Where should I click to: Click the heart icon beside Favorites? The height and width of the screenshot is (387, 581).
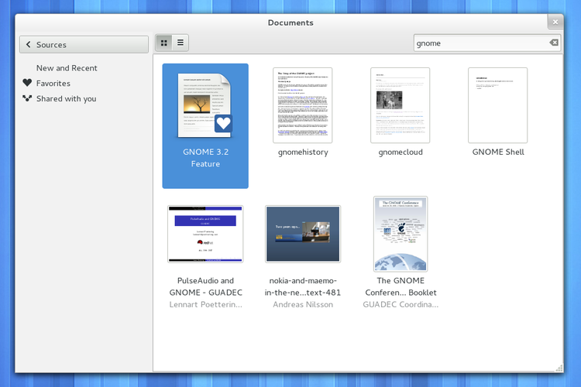tap(27, 83)
